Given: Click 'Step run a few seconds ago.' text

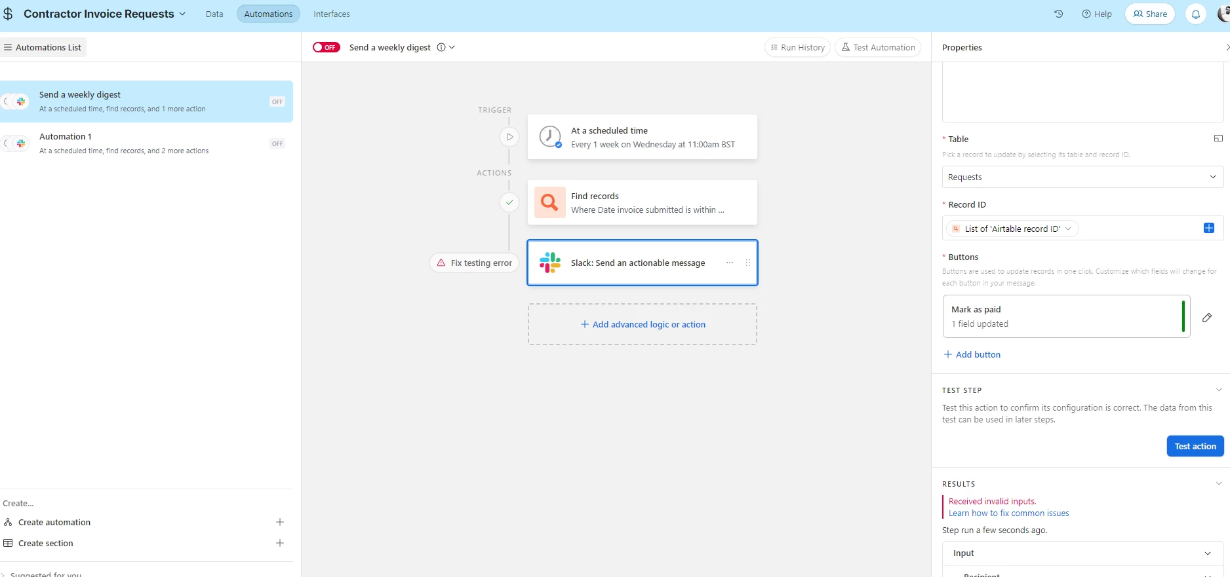Looking at the screenshot, I should coord(995,530).
